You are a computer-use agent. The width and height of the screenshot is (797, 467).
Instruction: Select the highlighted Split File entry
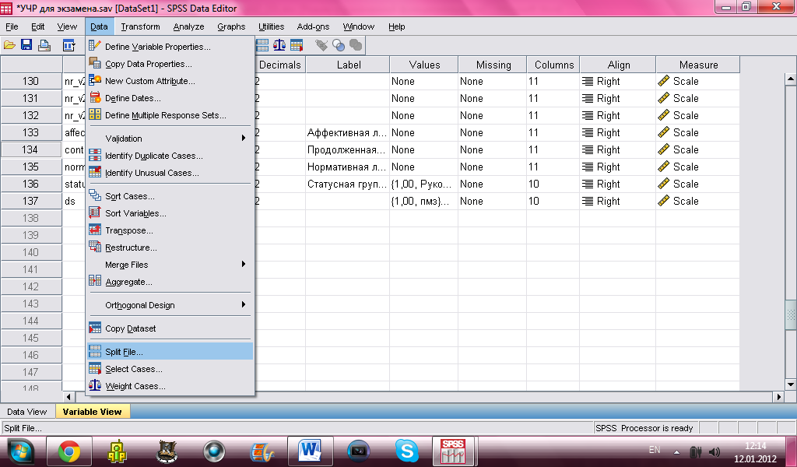click(170, 352)
